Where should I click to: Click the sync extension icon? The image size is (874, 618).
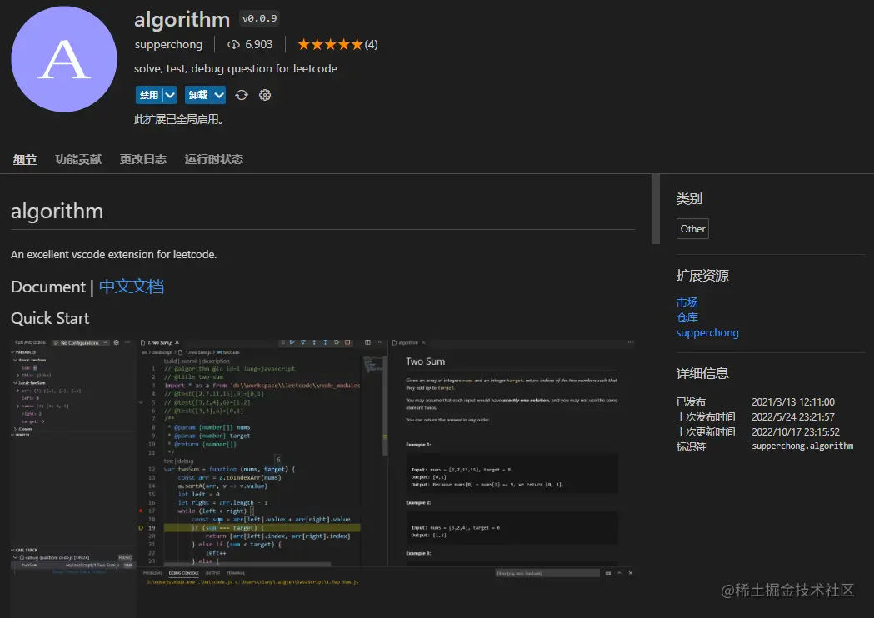(242, 95)
